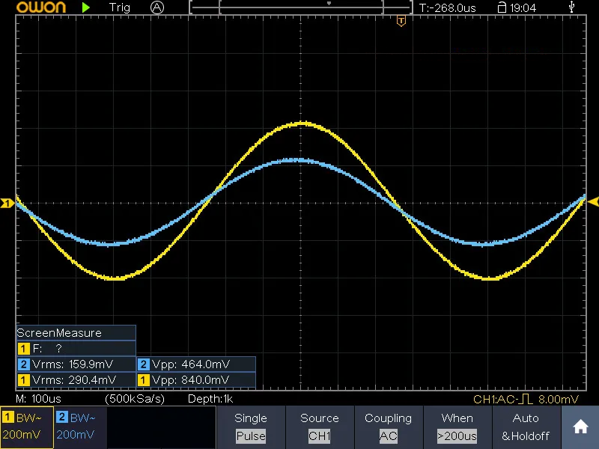The width and height of the screenshot is (599, 449).
Task: Open the Auto & Holdoff menu
Action: (526, 427)
